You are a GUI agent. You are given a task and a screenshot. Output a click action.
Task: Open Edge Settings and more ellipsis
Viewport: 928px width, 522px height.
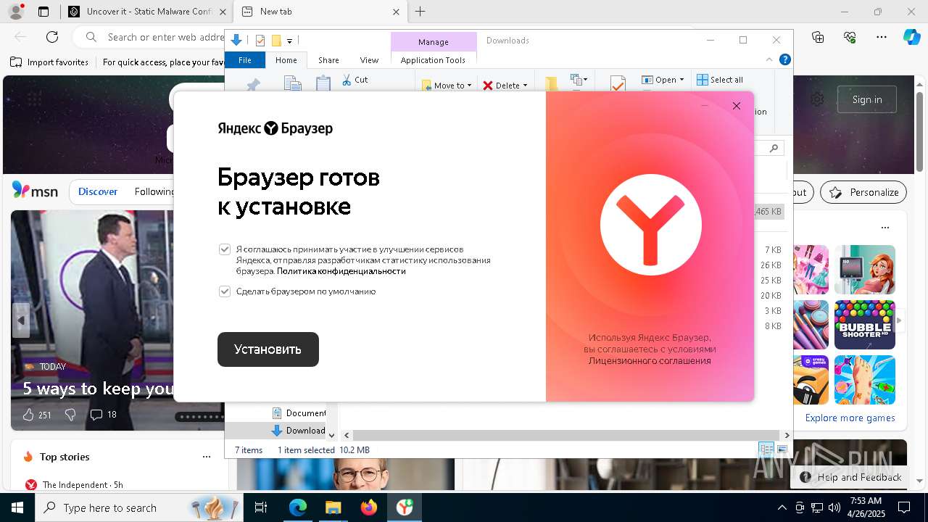(x=882, y=37)
